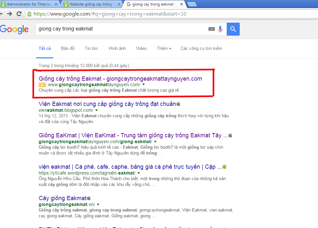This screenshot has width=318, height=228.
Task: Activate voice search microphone icon
Action: (220, 29)
